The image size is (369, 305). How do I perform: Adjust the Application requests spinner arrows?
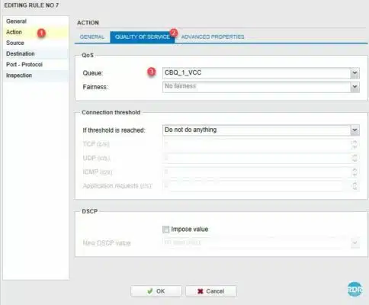point(355,186)
